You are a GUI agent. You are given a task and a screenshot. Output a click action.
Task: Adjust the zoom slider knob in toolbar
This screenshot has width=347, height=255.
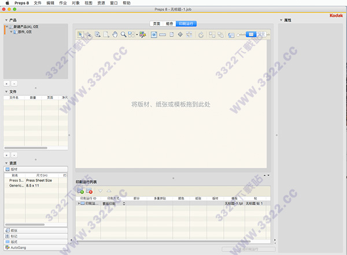point(238,35)
